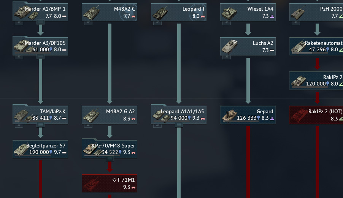
Task: Click the Leopard I tank icon
Action: tap(160, 13)
